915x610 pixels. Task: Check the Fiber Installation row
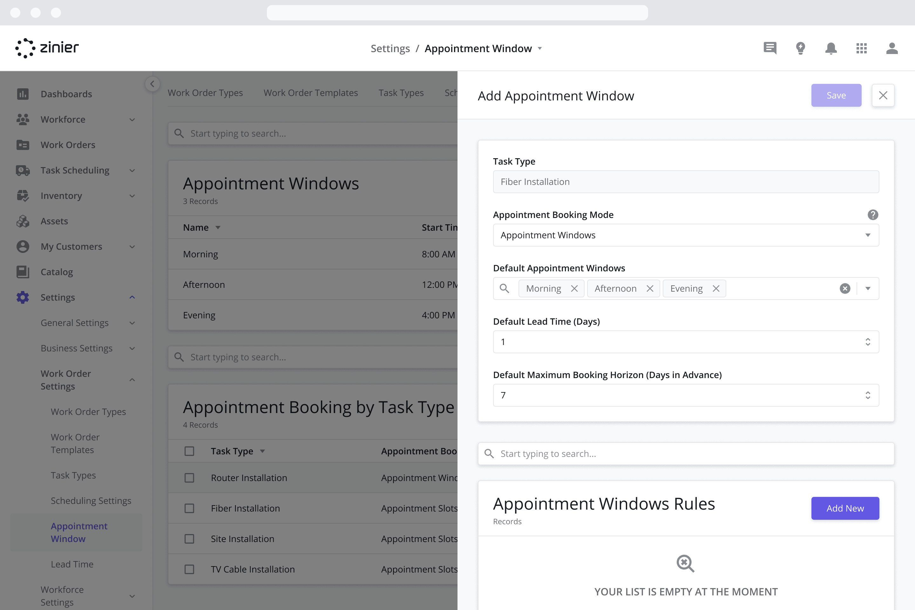click(189, 508)
